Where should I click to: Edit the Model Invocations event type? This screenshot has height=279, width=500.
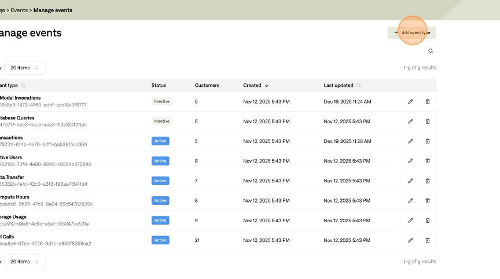pos(410,101)
